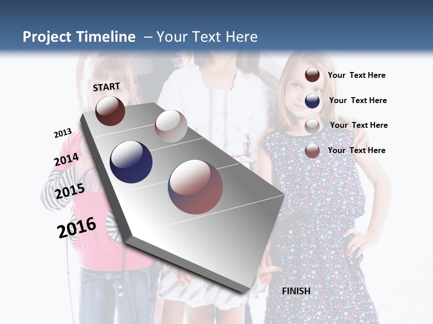Screen dimensions: 433x324
Task: Click the Project Timeline title text
Action: 79,36
